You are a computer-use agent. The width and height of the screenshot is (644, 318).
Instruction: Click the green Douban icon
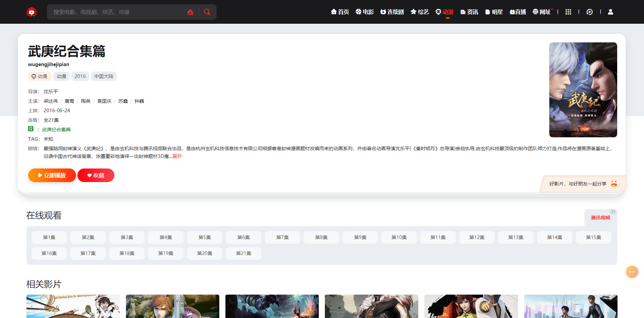pyautogui.click(x=31, y=129)
